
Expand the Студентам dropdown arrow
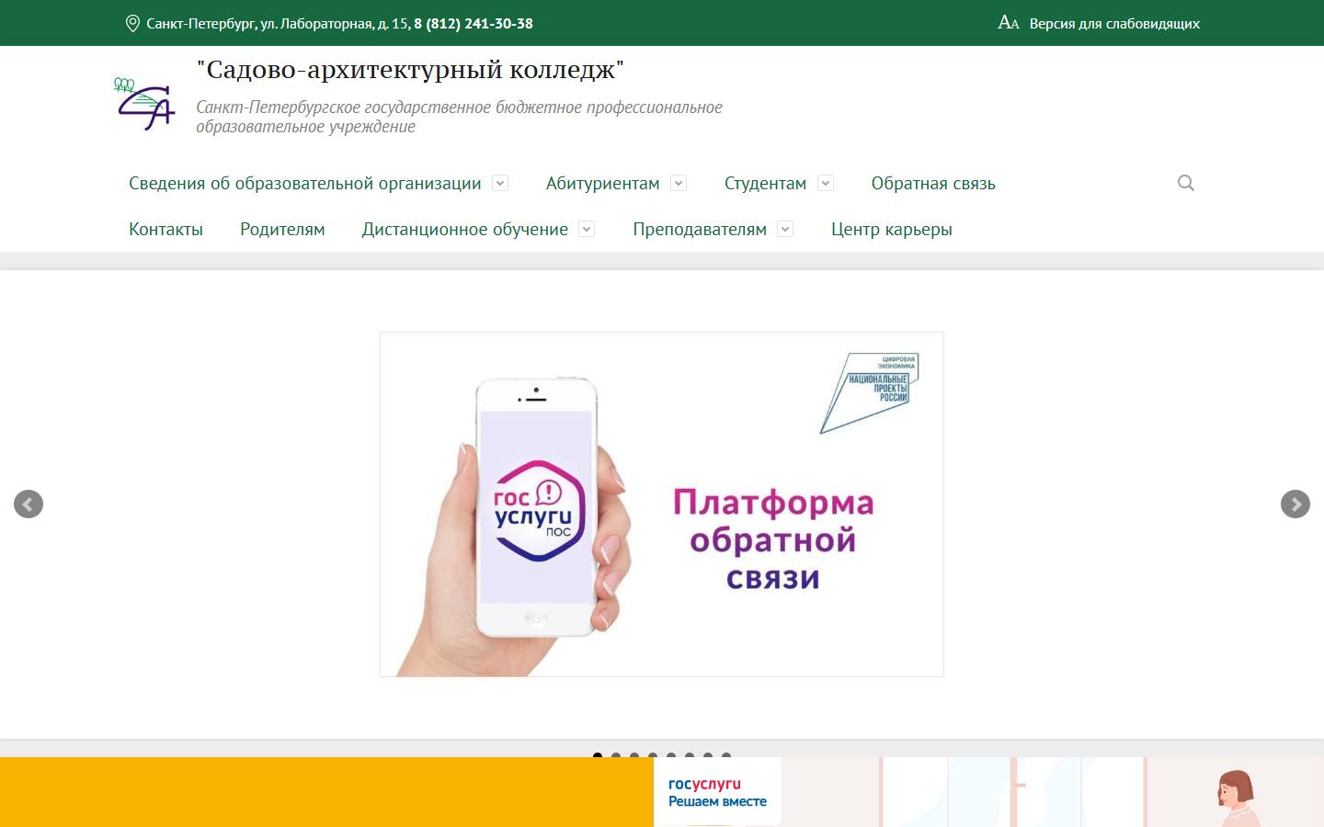coord(826,183)
